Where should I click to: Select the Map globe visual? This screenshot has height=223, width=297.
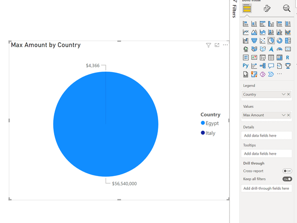point(246,49)
